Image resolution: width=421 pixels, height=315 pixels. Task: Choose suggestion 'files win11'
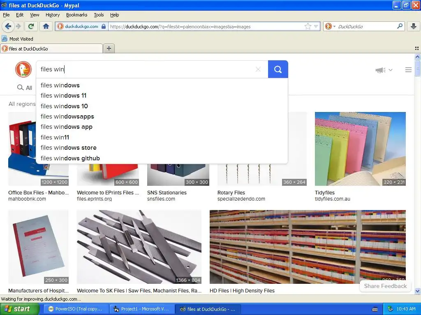pos(162,137)
